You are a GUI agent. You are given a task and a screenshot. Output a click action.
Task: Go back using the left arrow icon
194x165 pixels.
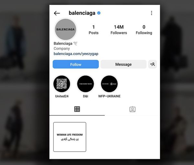[x=57, y=13]
